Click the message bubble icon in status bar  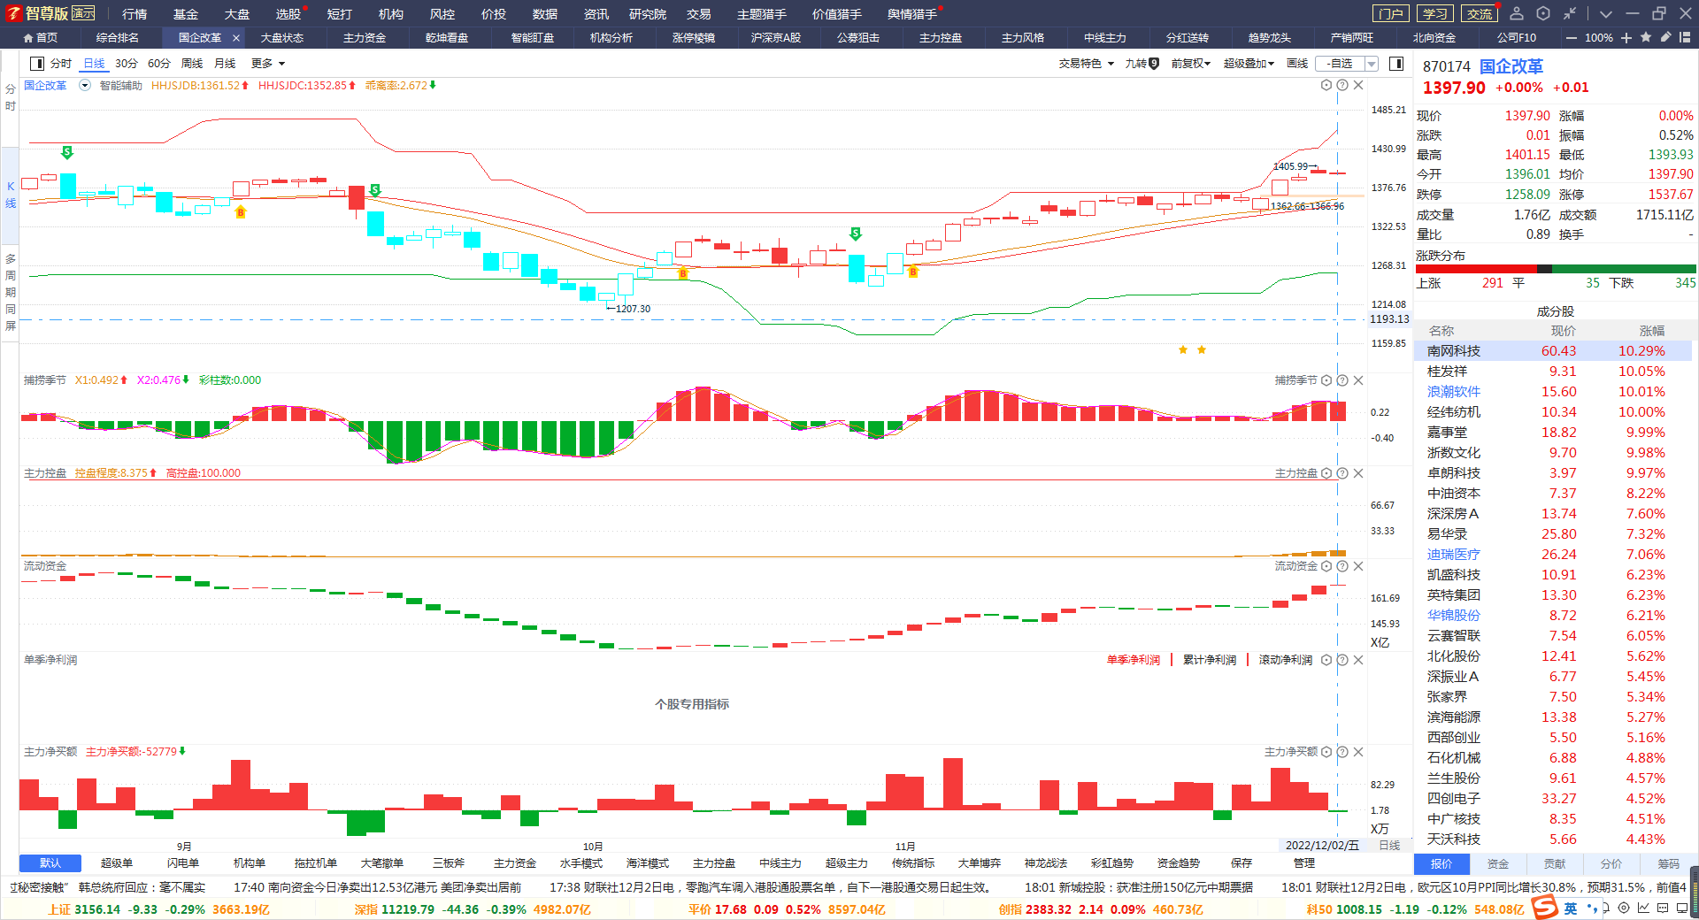[1663, 908]
